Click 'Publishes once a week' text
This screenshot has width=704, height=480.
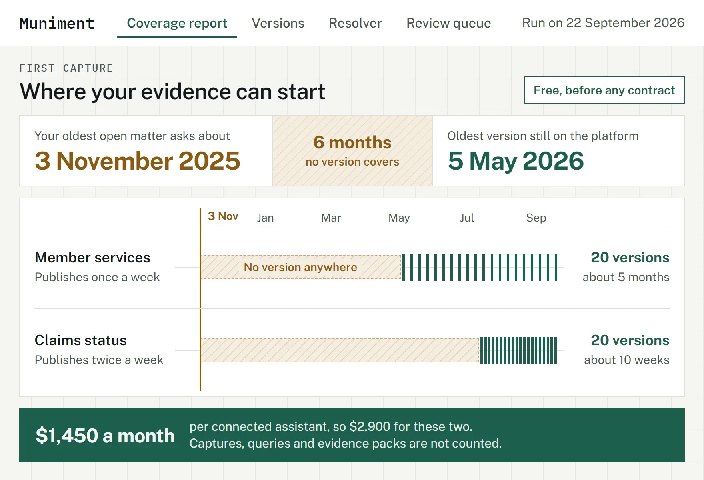(97, 277)
